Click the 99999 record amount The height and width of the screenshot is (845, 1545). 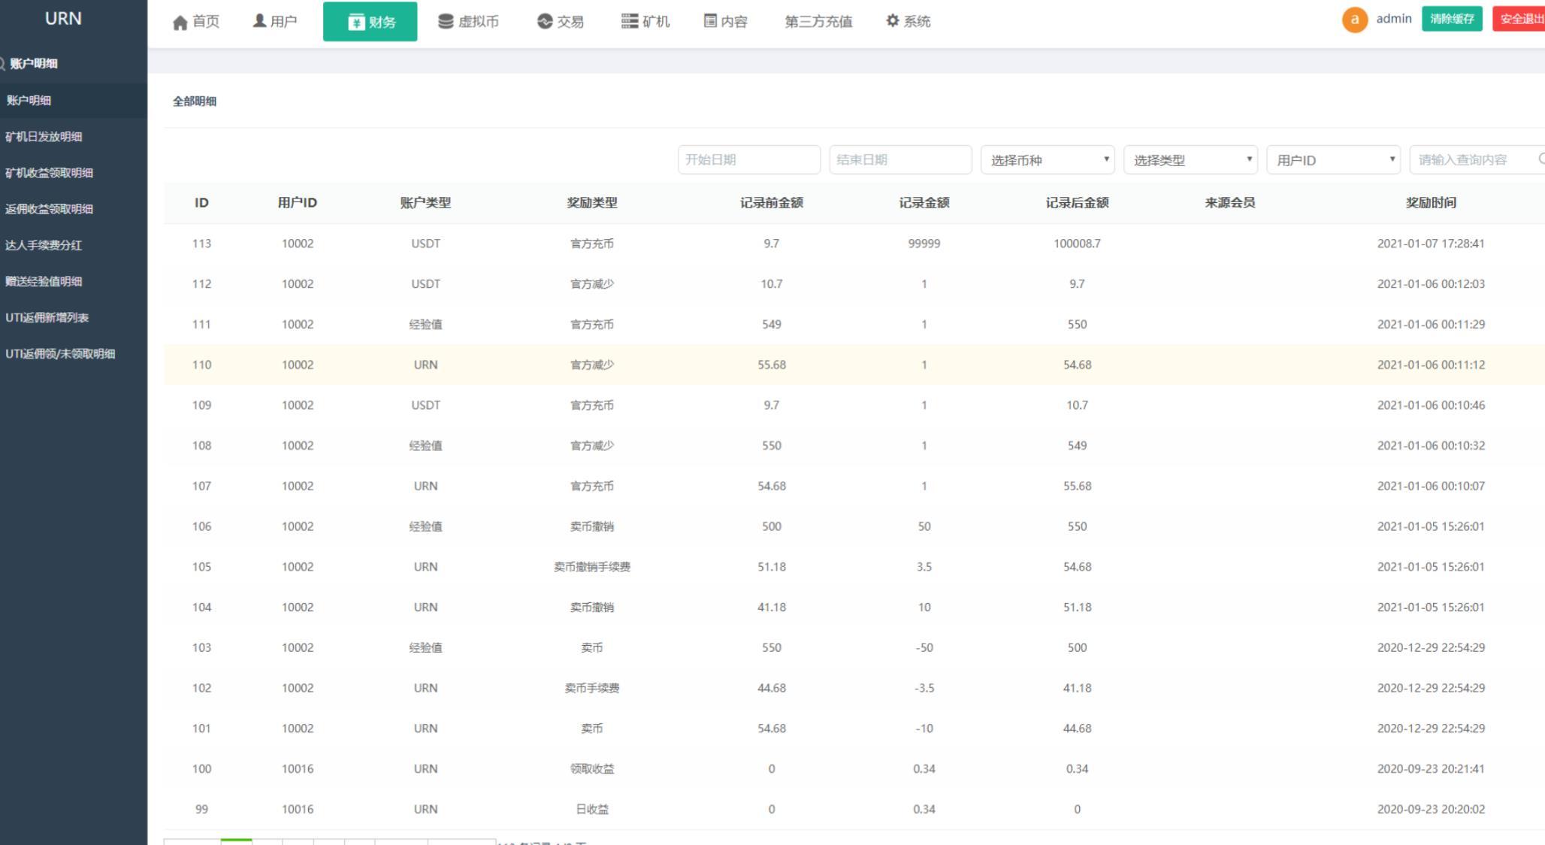[x=924, y=244]
